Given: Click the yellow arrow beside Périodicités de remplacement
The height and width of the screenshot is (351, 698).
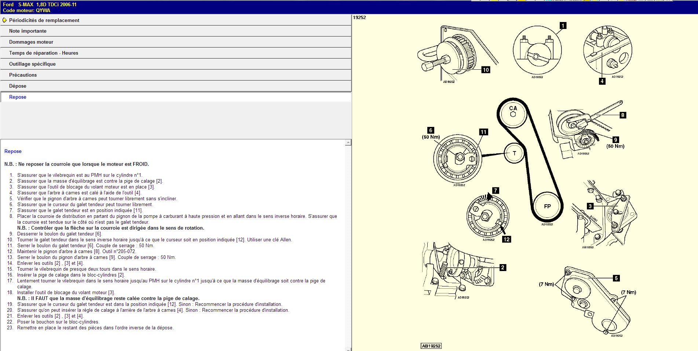Looking at the screenshot, I should tap(4, 20).
